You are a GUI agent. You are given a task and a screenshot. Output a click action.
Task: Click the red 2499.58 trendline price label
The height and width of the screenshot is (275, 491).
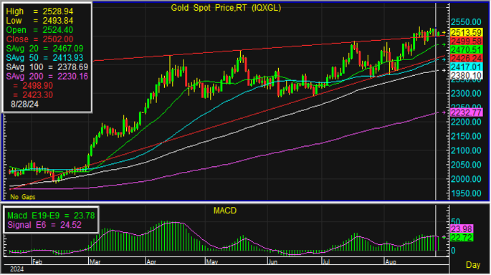[466, 41]
